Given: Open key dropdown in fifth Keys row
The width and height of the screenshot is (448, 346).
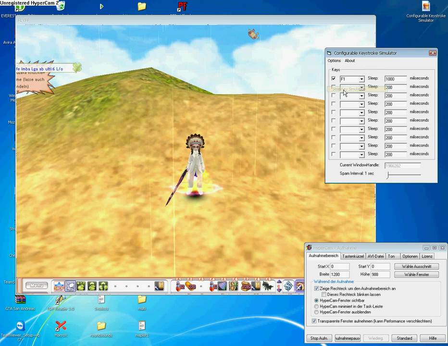Looking at the screenshot, I should (361, 112).
